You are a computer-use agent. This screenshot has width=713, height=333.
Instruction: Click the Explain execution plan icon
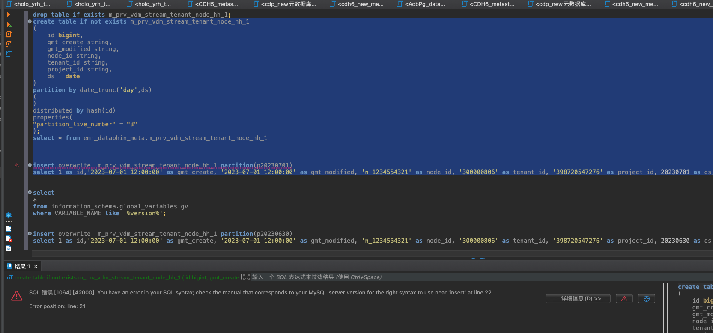[x=9, y=54]
